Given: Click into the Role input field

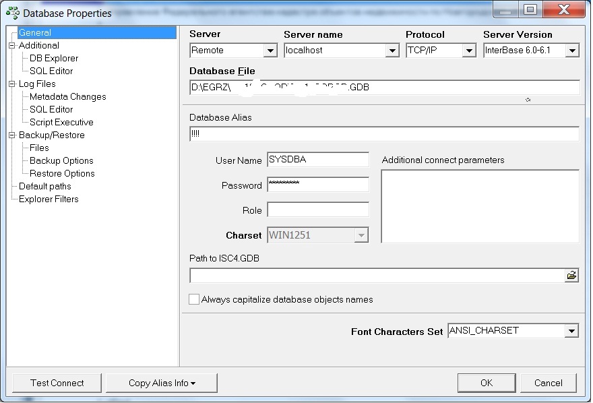Looking at the screenshot, I should (318, 210).
